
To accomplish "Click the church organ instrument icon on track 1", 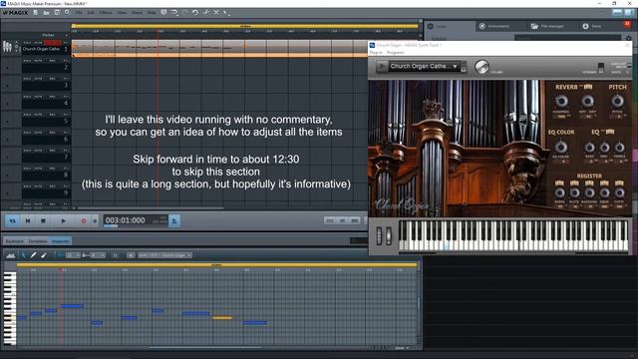I will coord(7,47).
